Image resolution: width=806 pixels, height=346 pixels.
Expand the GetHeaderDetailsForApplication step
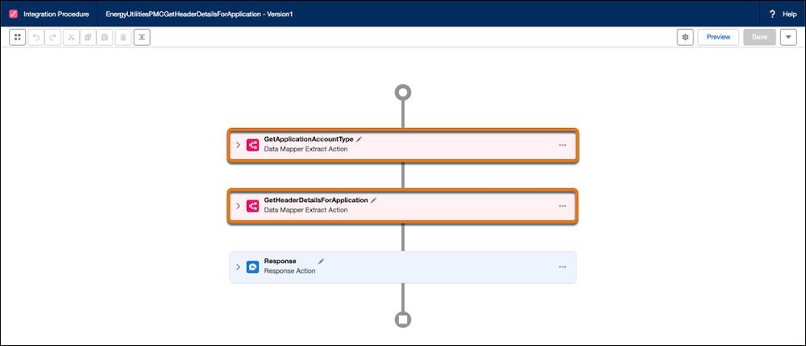tap(238, 206)
